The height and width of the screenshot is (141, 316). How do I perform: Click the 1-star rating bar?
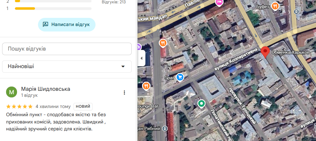click(53, 8)
